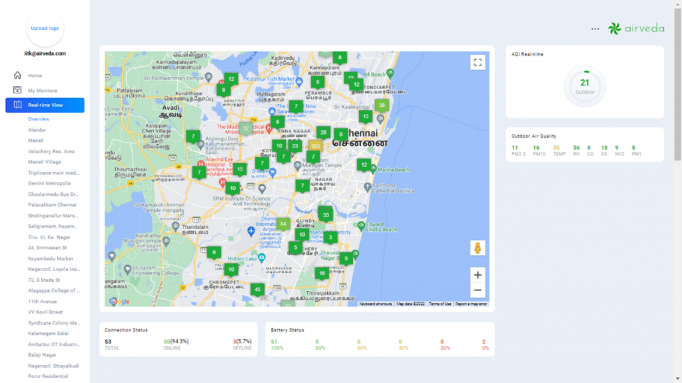Viewport: 682px width, 383px height.
Task: Click the Home house icon in sidebar
Action: [18, 76]
